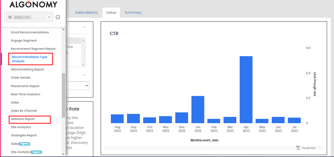
Task: Click the January 2023 CTR bar
Action: coord(198,110)
